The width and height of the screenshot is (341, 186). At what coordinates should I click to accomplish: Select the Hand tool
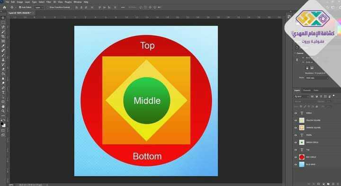[3, 106]
